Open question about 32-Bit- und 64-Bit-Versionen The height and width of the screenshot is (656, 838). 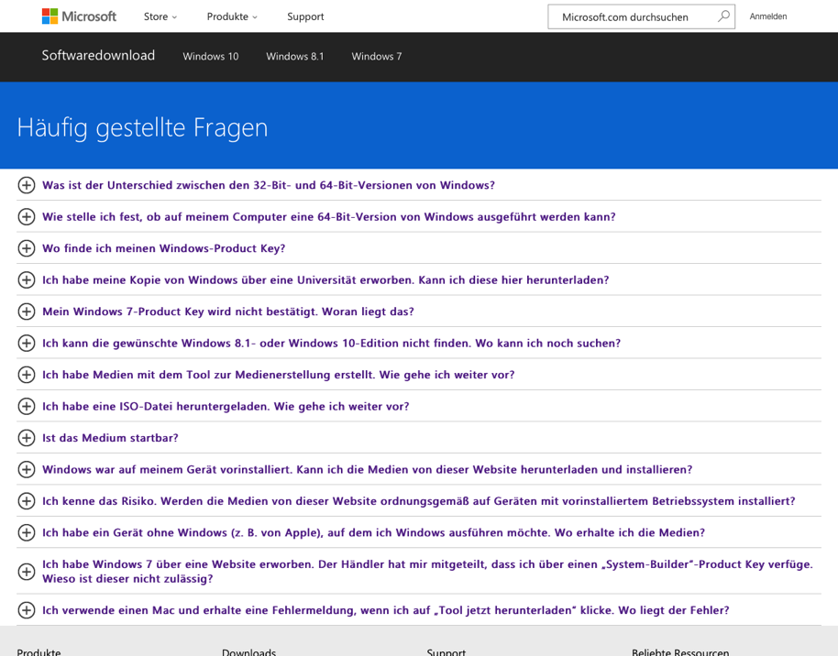tap(269, 185)
